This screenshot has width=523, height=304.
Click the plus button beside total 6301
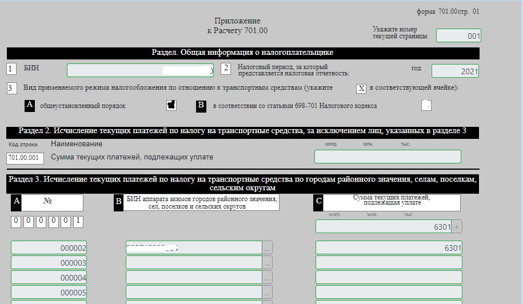tap(457, 227)
